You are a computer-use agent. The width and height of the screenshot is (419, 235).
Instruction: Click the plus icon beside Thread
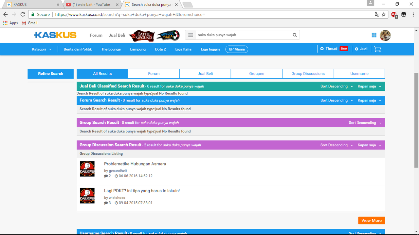[x=322, y=49]
